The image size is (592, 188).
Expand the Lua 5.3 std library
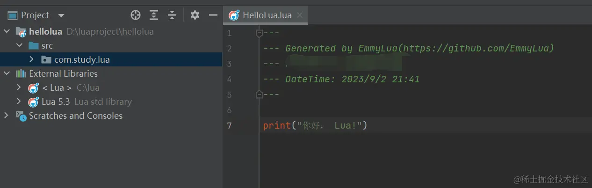[x=19, y=101]
